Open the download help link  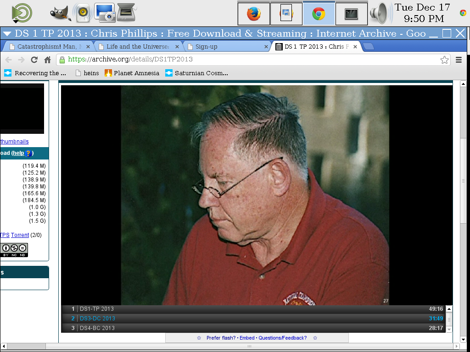(x=18, y=153)
